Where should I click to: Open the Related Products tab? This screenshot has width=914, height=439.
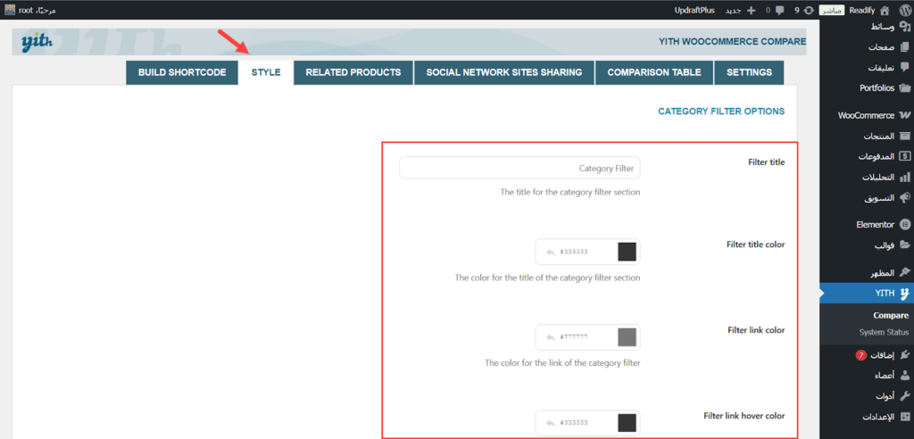(x=353, y=72)
